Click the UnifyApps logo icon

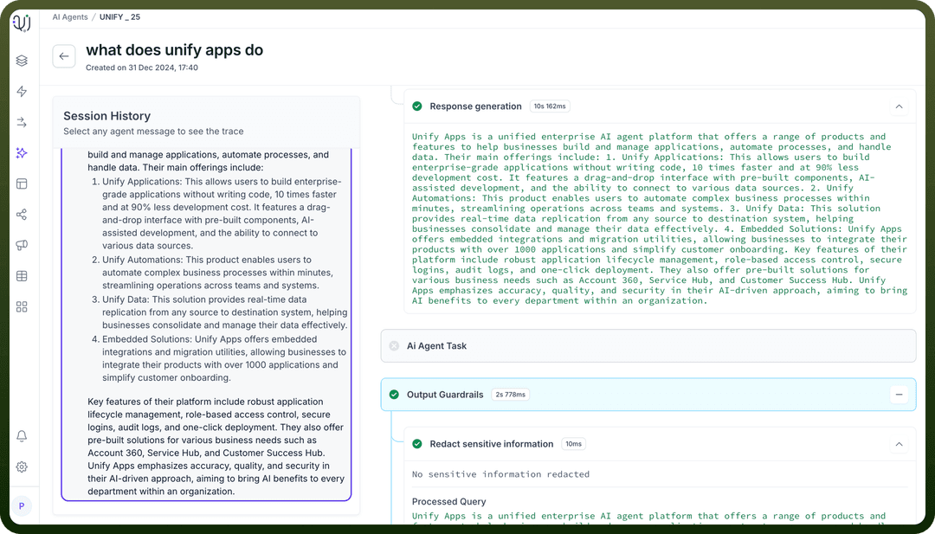tap(22, 23)
